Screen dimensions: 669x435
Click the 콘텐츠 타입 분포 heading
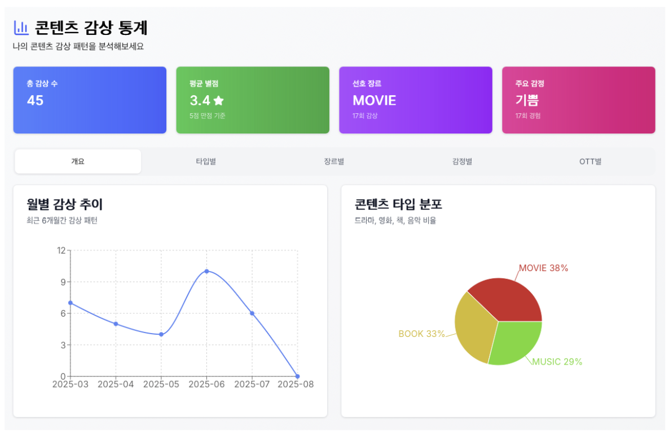click(x=398, y=204)
